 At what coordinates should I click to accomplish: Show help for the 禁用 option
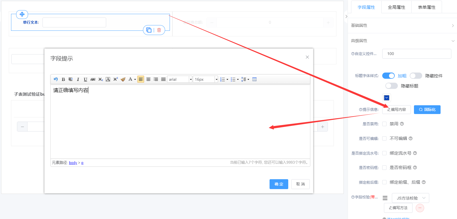(402, 124)
